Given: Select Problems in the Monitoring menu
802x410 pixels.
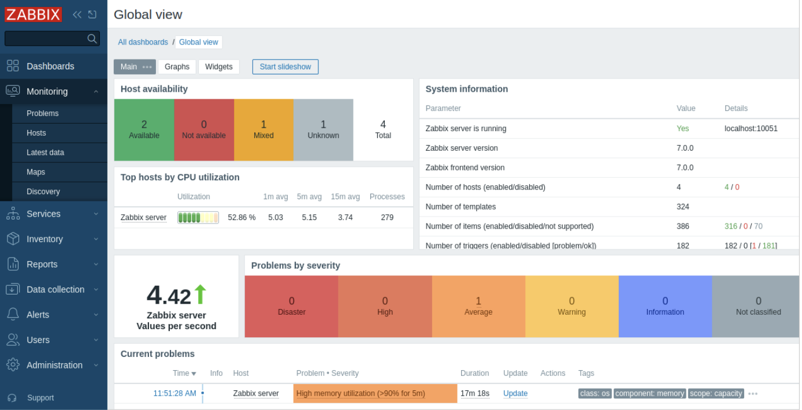Looking at the screenshot, I should tap(42, 113).
